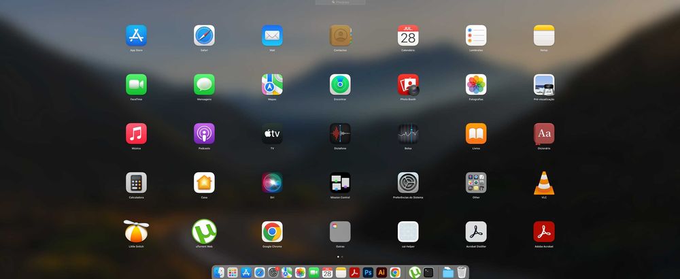Screen dimensions: 680x279
Task: Launch uTorrent Web from the Launchpad grid
Action: [x=204, y=231]
